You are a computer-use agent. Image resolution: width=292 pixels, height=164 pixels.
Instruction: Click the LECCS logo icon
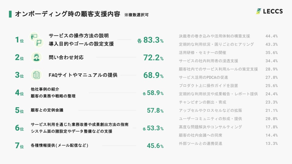click(259, 11)
